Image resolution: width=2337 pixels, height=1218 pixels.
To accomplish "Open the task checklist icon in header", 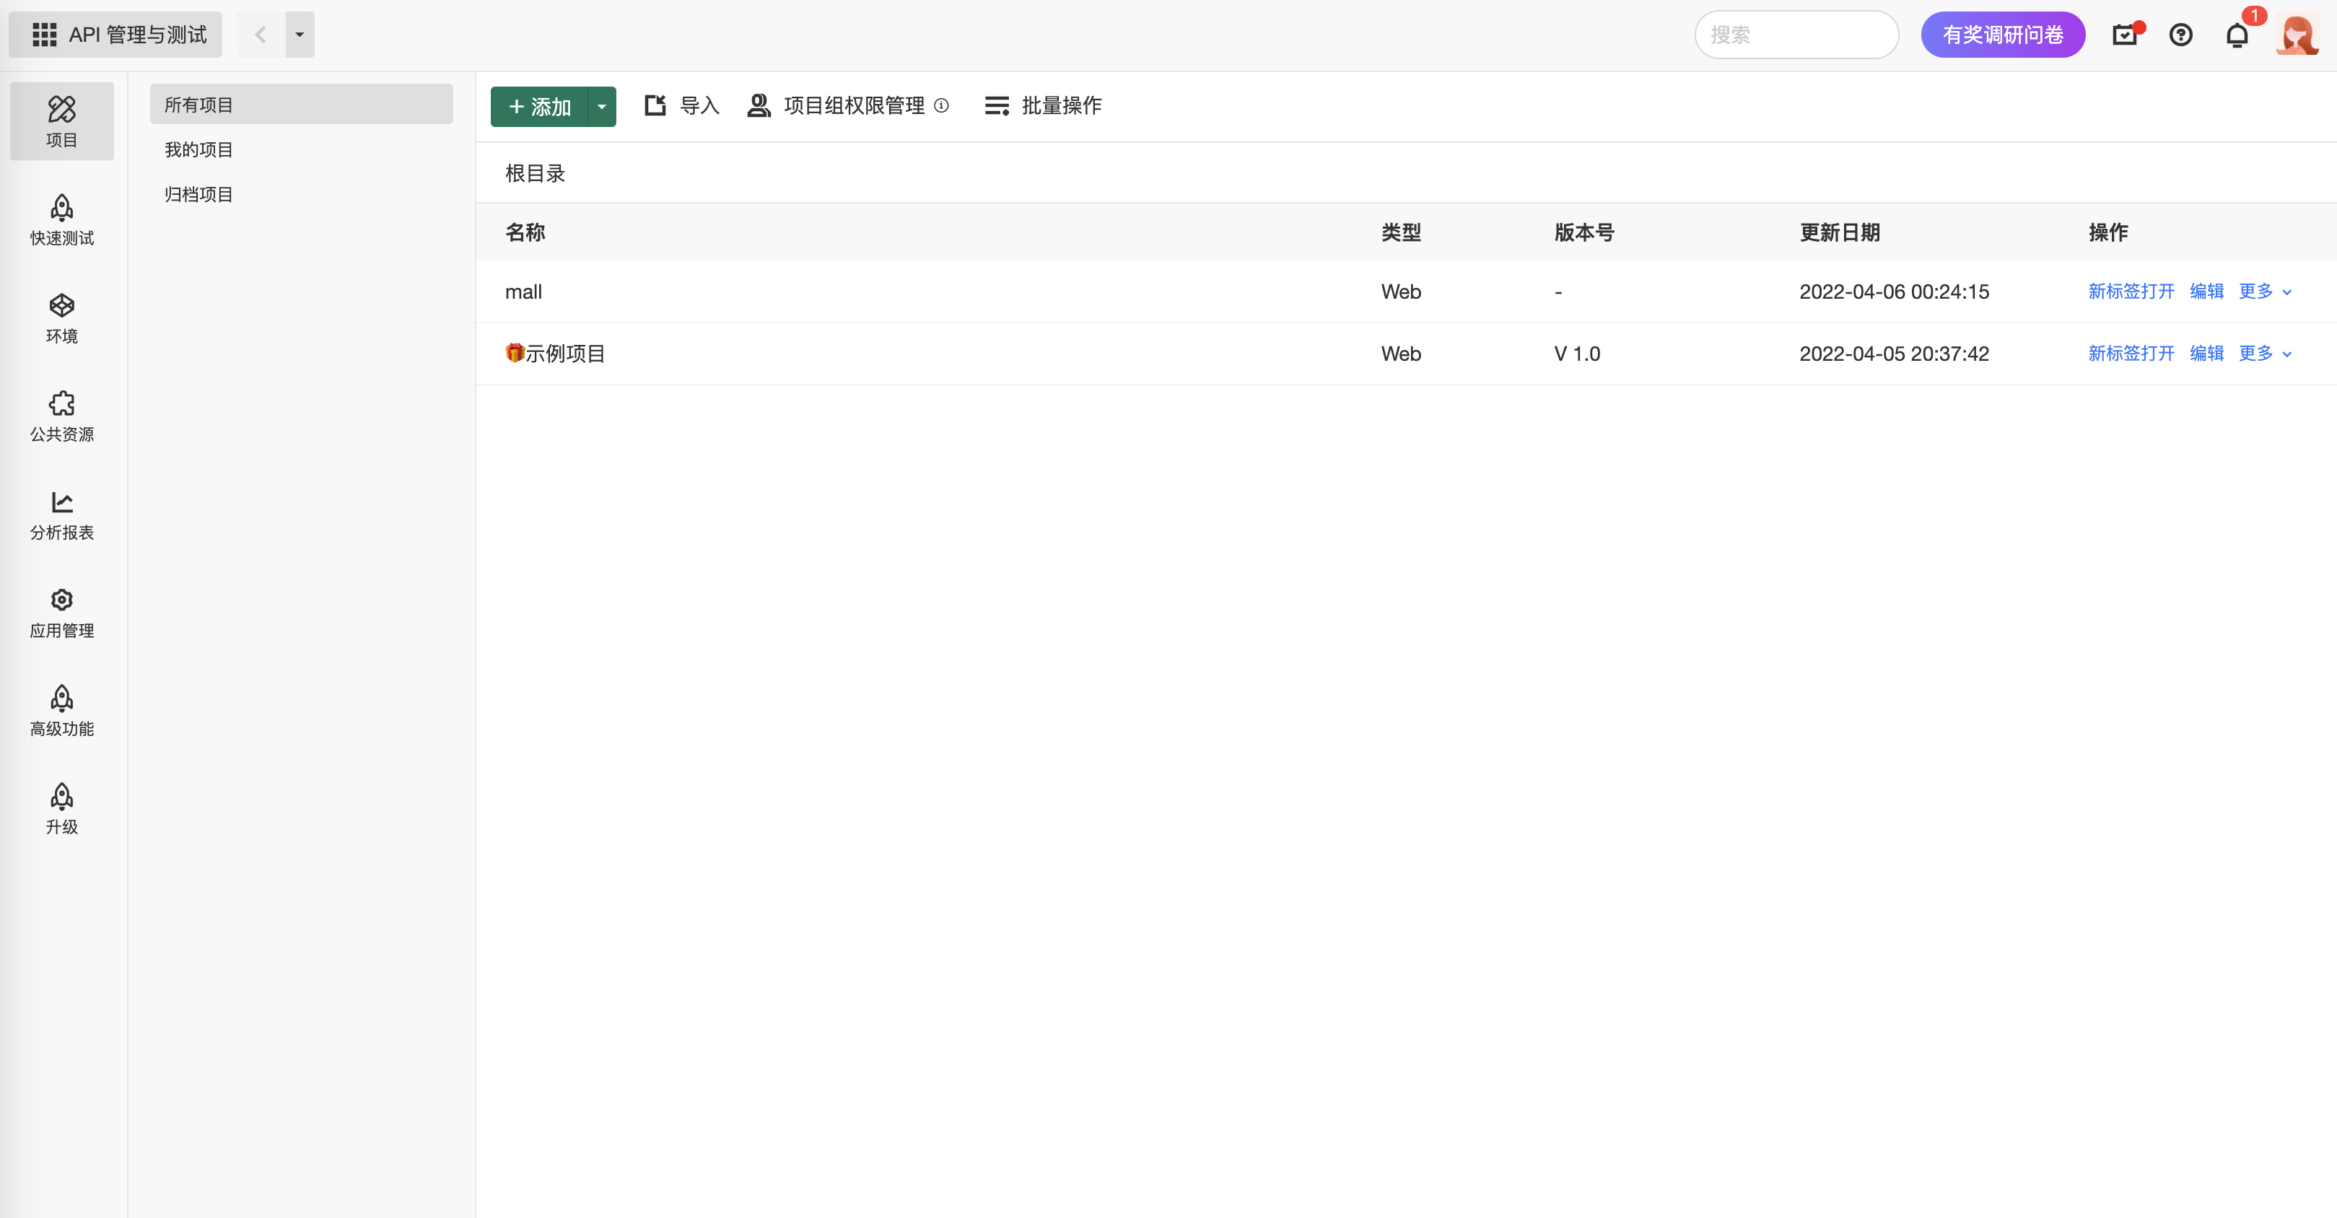I will pyautogui.click(x=2124, y=35).
